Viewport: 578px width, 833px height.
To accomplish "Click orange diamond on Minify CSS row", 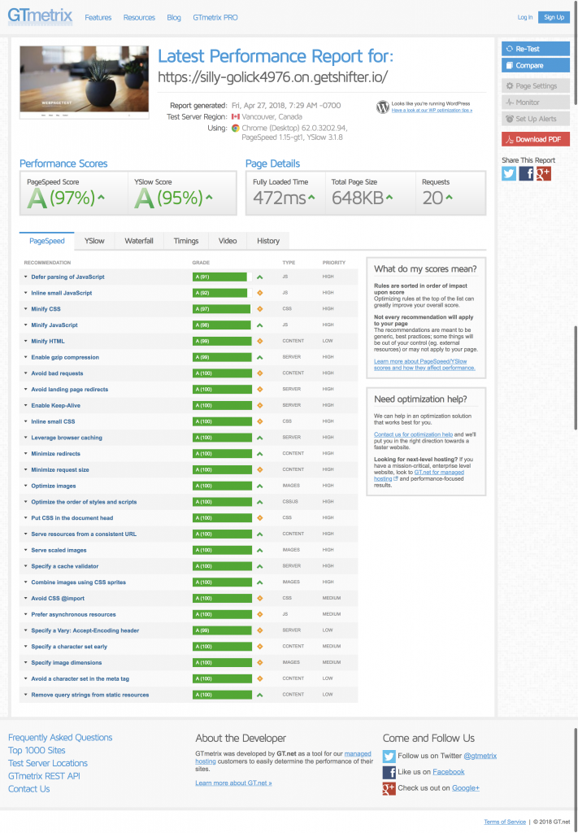I will [x=259, y=308].
